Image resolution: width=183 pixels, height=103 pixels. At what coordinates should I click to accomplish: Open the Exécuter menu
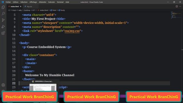tap(51, 2)
